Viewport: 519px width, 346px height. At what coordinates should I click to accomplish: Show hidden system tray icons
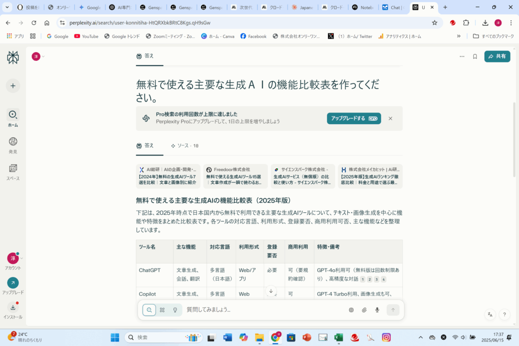tap(421, 337)
